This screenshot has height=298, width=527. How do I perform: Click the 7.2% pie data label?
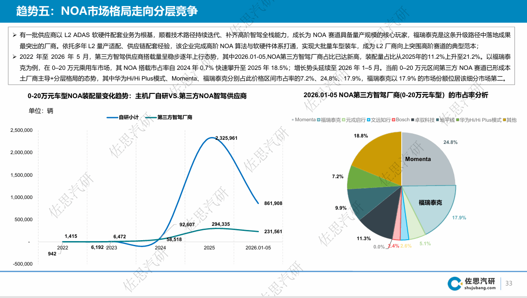tap(337, 177)
